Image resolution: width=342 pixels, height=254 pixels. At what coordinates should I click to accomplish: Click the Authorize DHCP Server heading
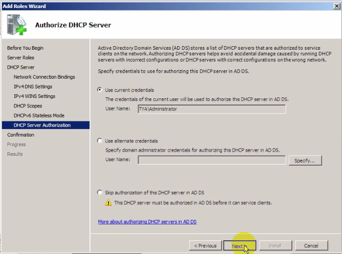click(x=73, y=25)
